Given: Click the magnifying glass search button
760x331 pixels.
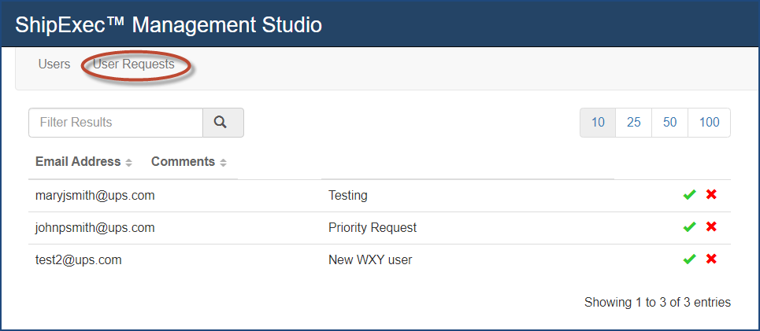Looking at the screenshot, I should pos(223,123).
